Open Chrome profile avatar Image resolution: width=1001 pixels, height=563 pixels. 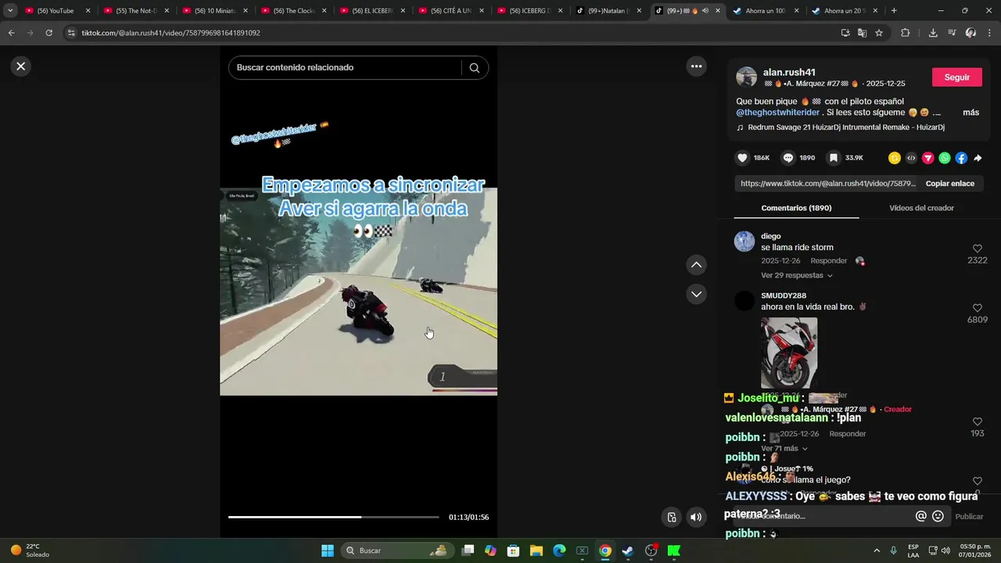(x=971, y=33)
